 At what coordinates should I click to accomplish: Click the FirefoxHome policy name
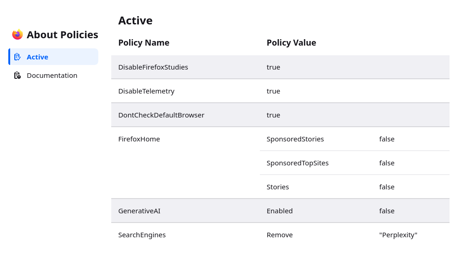pos(139,139)
